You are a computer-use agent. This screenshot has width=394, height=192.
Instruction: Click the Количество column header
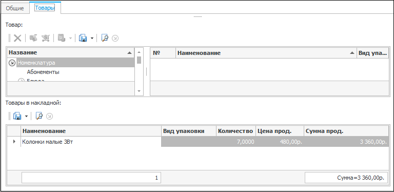click(235, 131)
